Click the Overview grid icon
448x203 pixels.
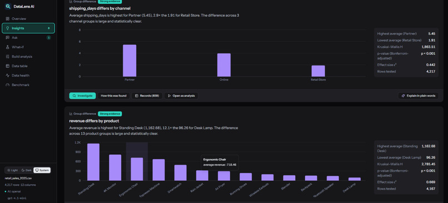[x=8, y=19]
